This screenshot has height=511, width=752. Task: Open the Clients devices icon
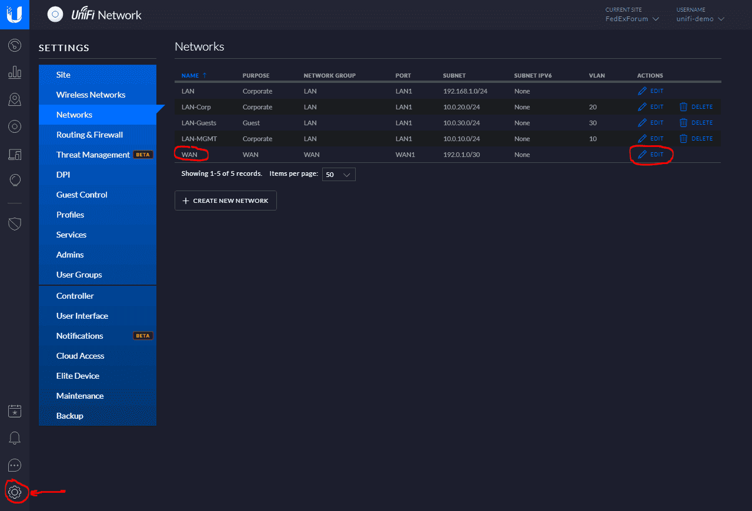[x=15, y=154]
